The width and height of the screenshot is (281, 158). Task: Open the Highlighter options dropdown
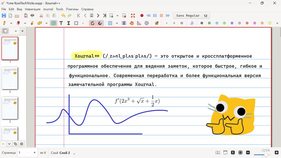(x=46, y=23)
